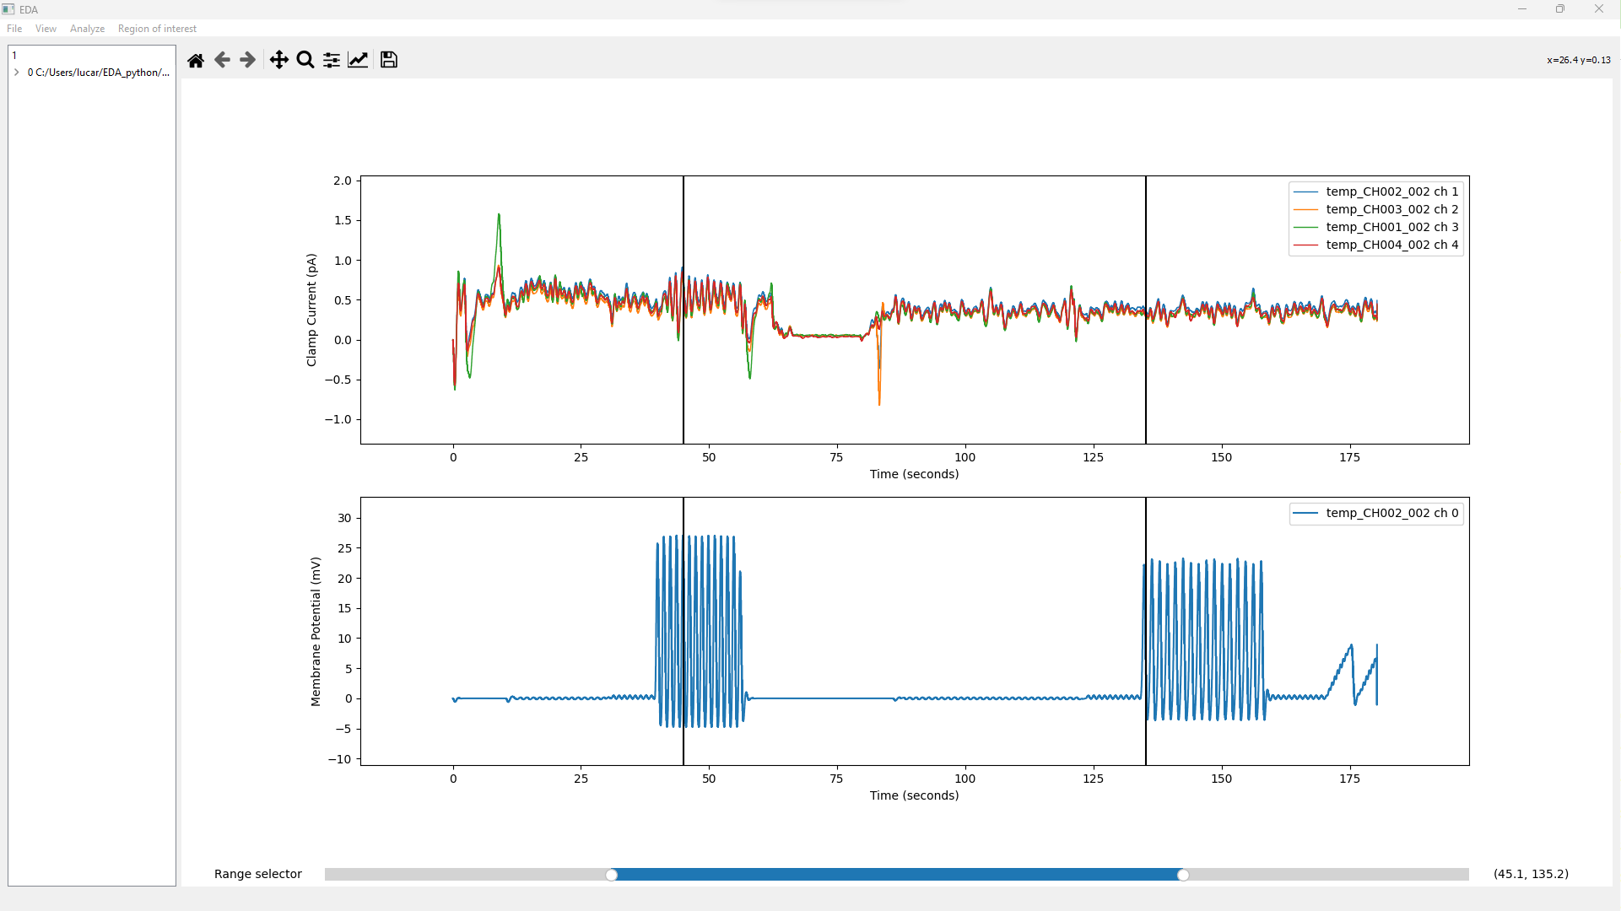Save the figure with floppy disk icon
1621x911 pixels.
389,60
